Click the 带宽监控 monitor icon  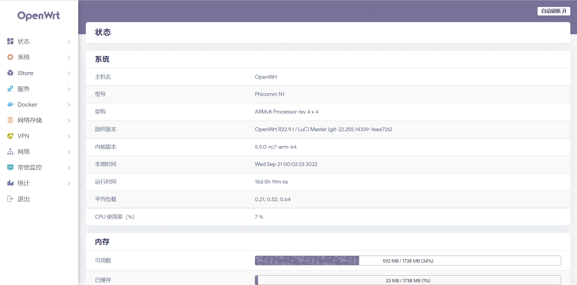[10, 167]
